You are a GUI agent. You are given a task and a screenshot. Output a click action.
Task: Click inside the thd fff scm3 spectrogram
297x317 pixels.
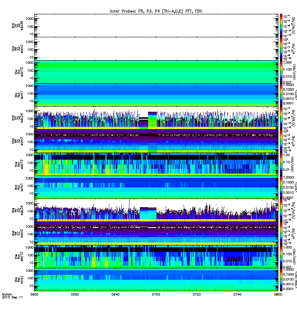pos(156,141)
